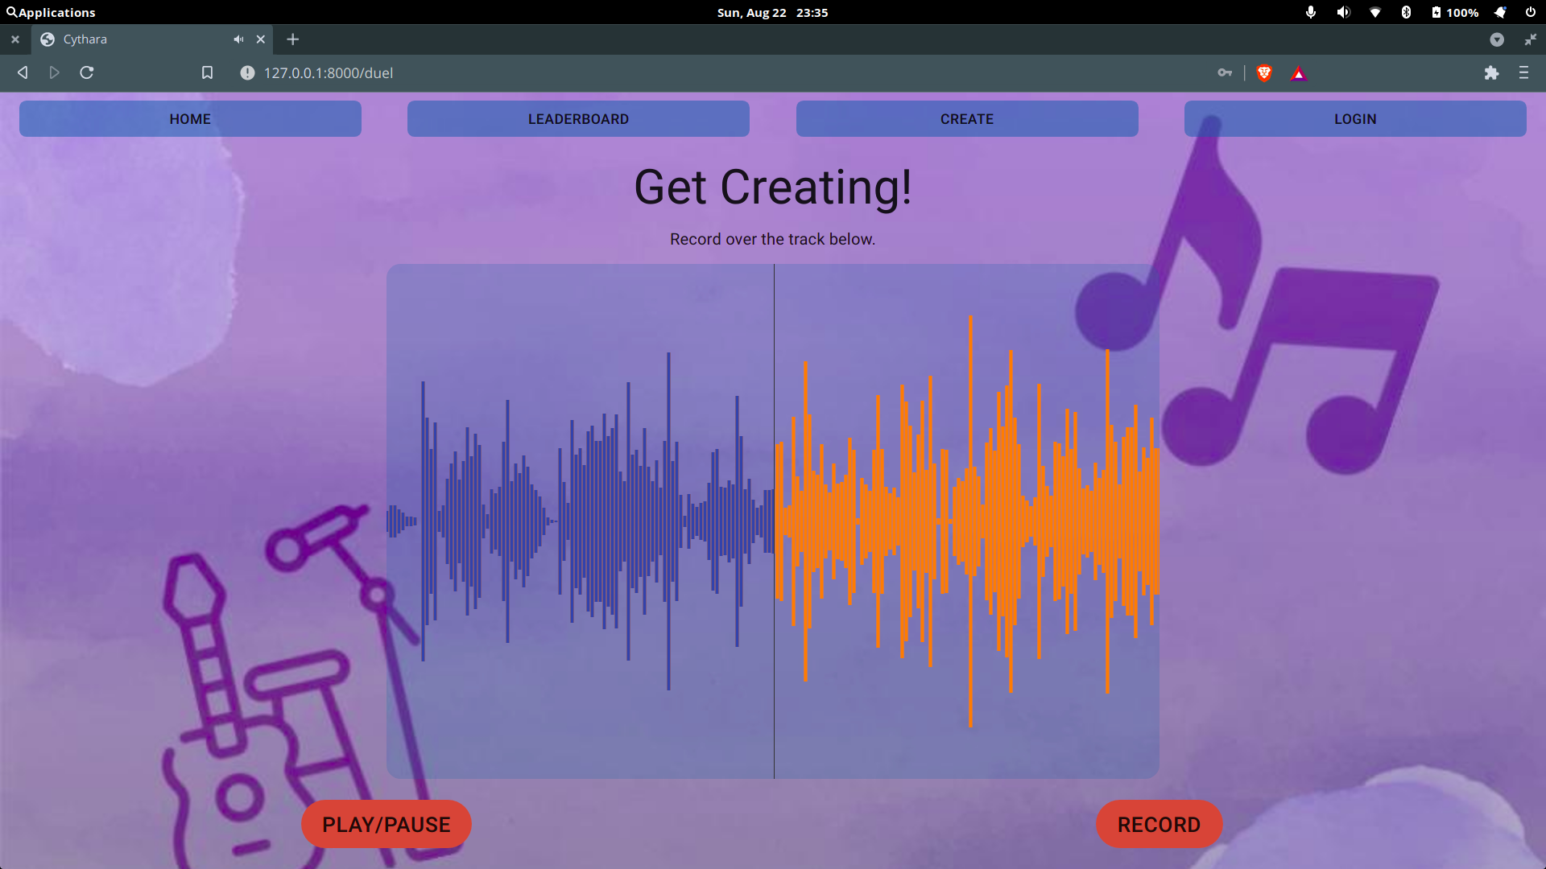Mute the Cythara tab audio
Screen dimensions: 1546x869
238,39
